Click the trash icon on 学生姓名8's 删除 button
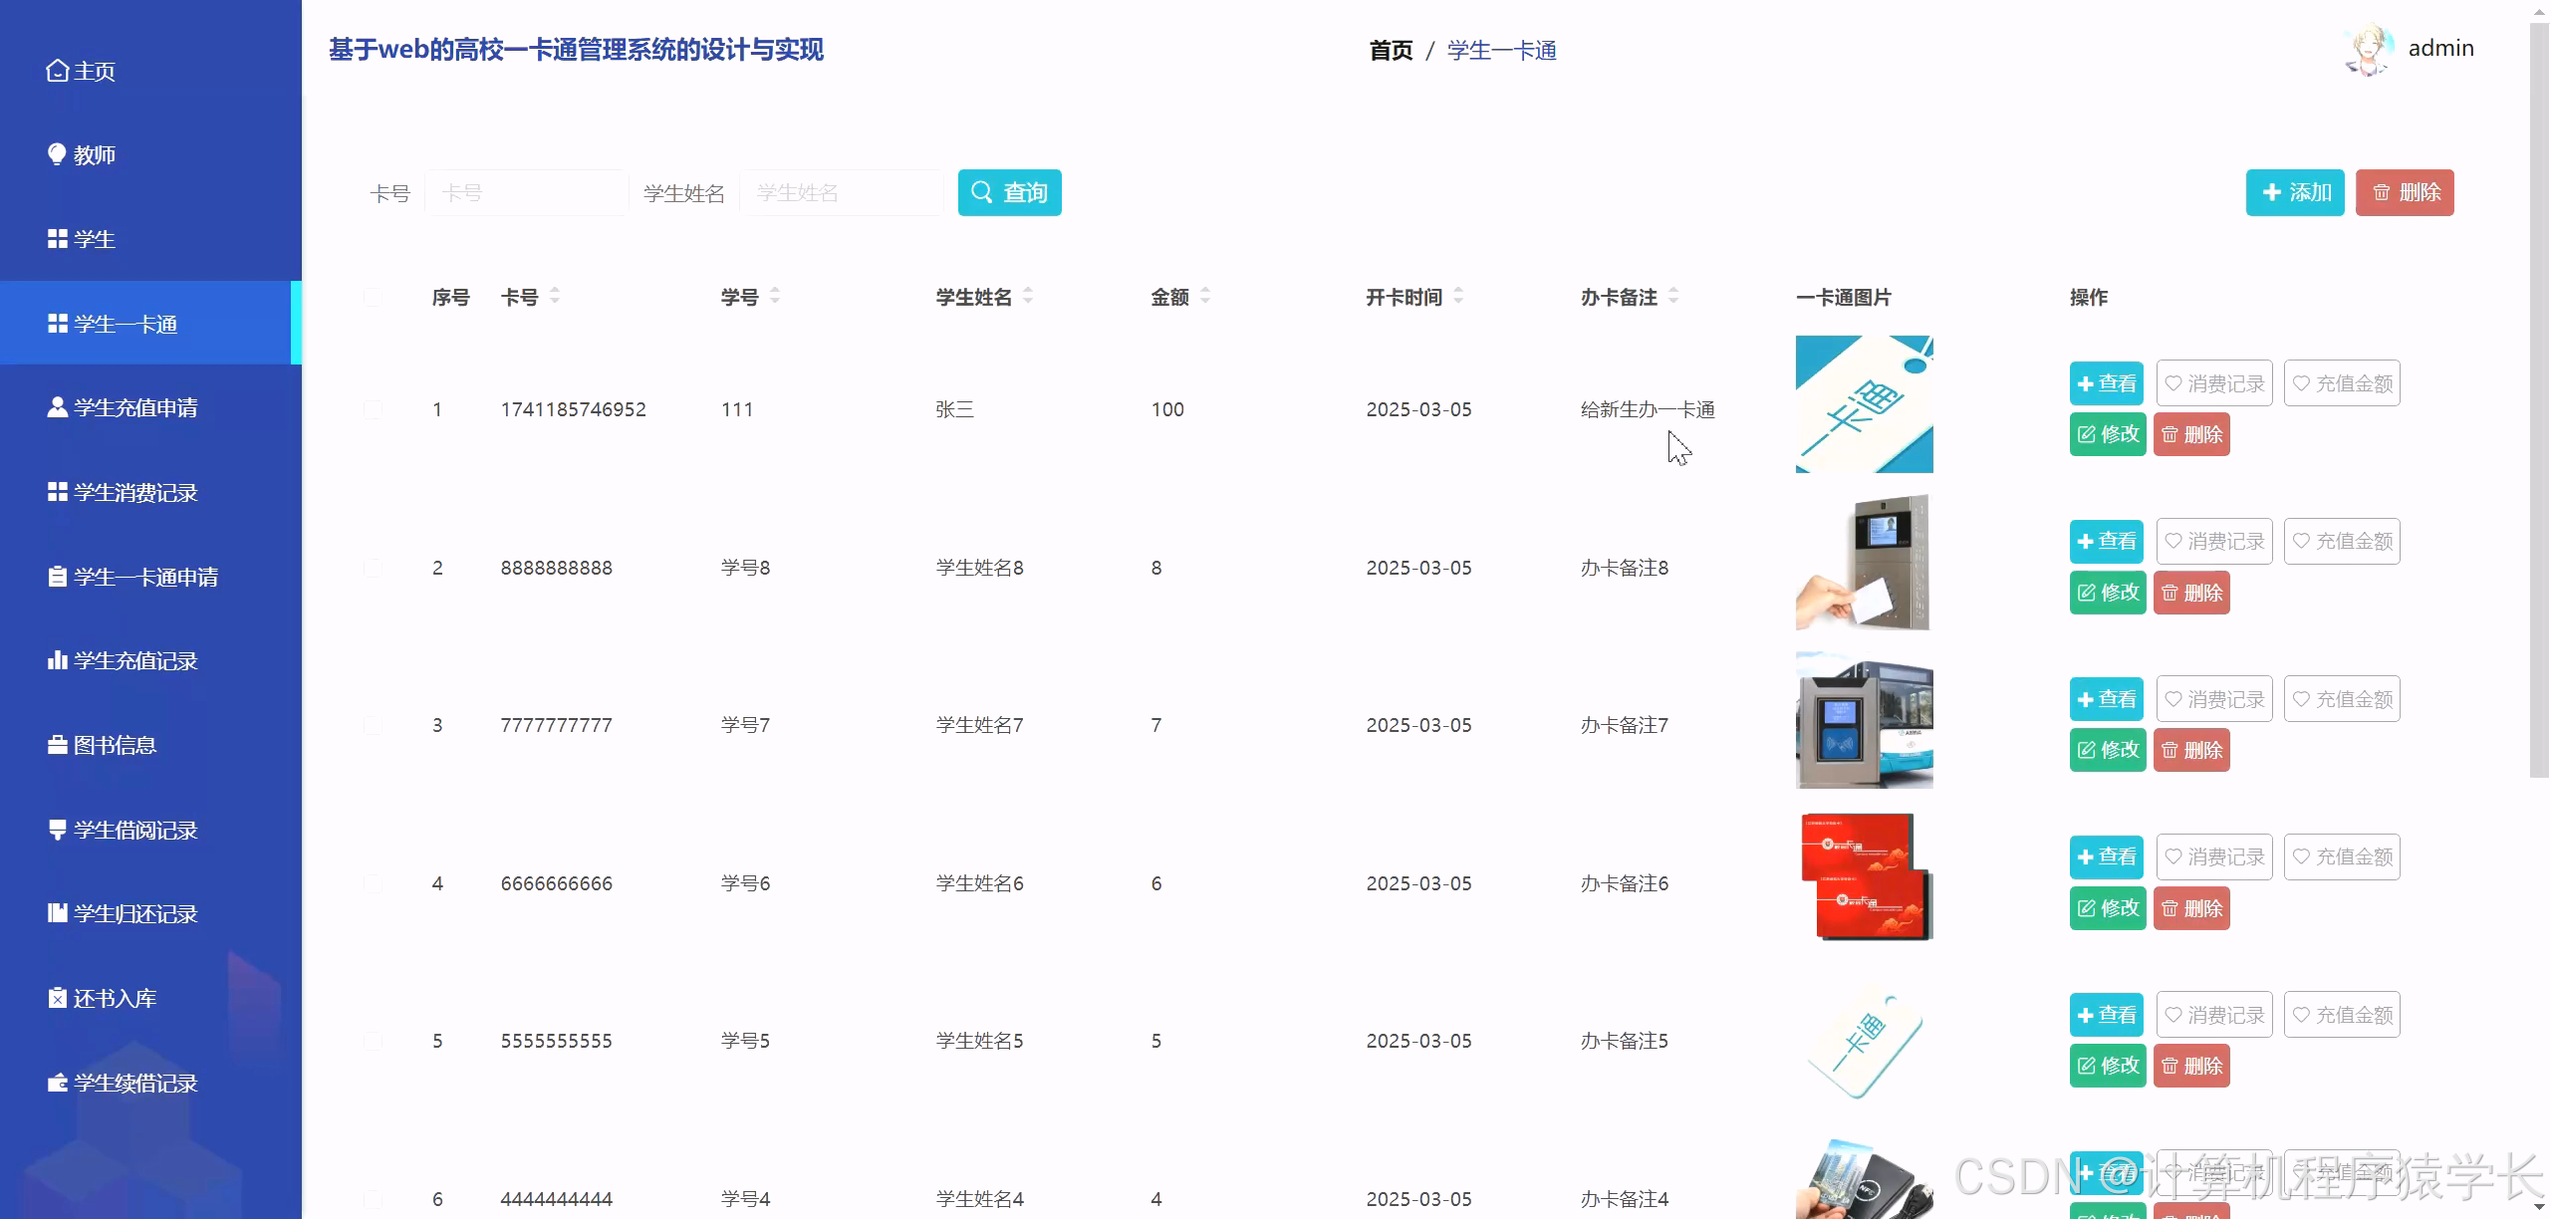2550x1219 pixels. coord(2171,593)
